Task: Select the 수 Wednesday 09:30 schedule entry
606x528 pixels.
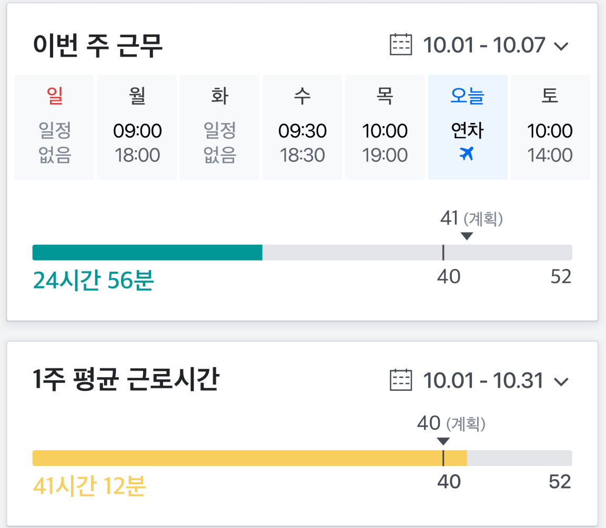Action: click(x=302, y=127)
